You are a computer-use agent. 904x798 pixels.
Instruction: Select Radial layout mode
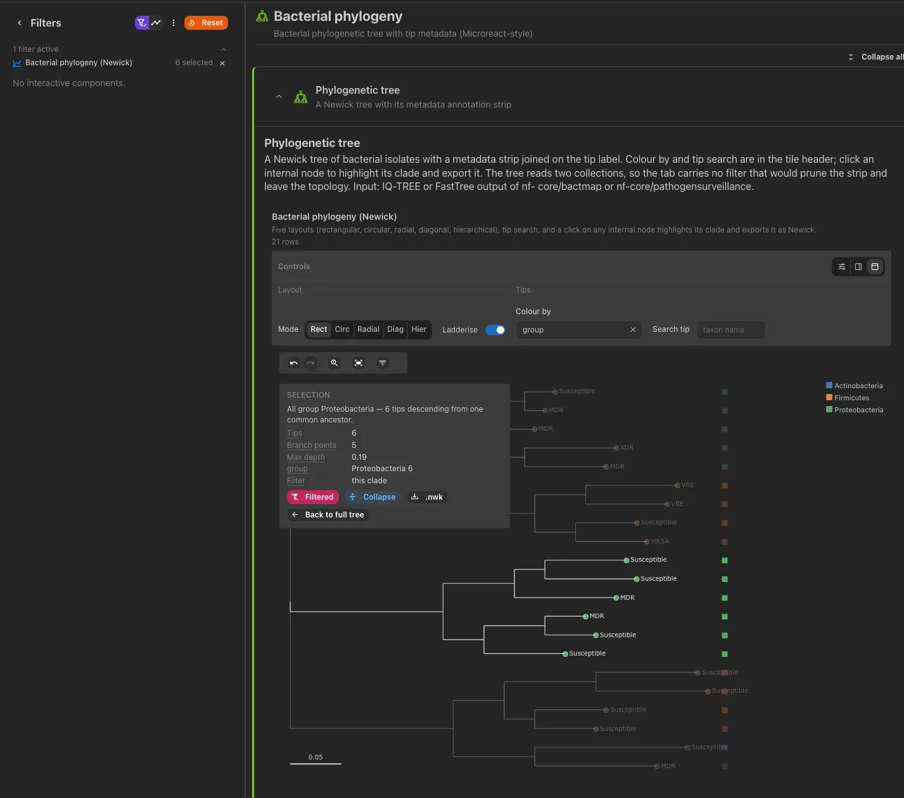(x=368, y=329)
